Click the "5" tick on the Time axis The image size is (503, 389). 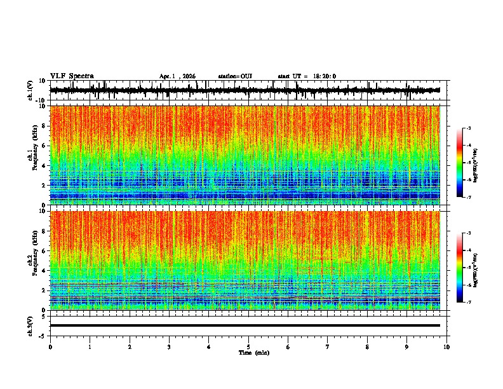(x=248, y=347)
